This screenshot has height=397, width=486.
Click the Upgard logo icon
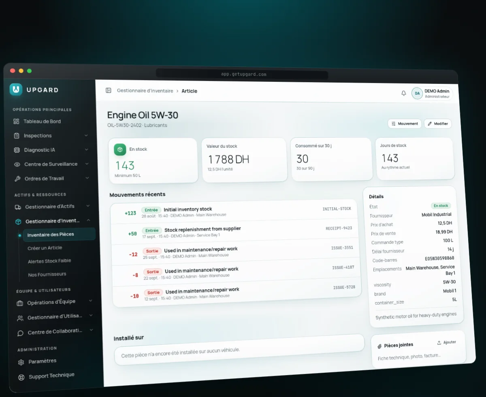point(16,89)
